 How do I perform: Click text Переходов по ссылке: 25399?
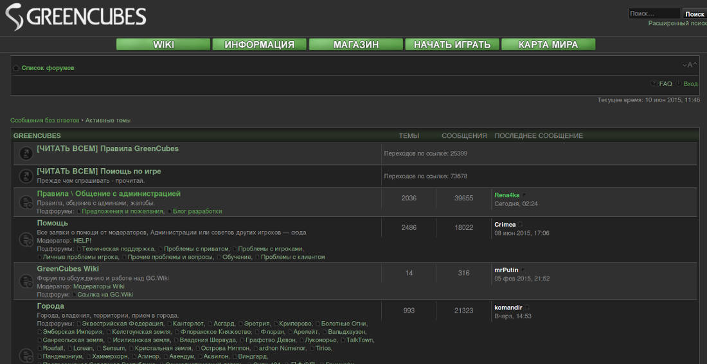425,153
